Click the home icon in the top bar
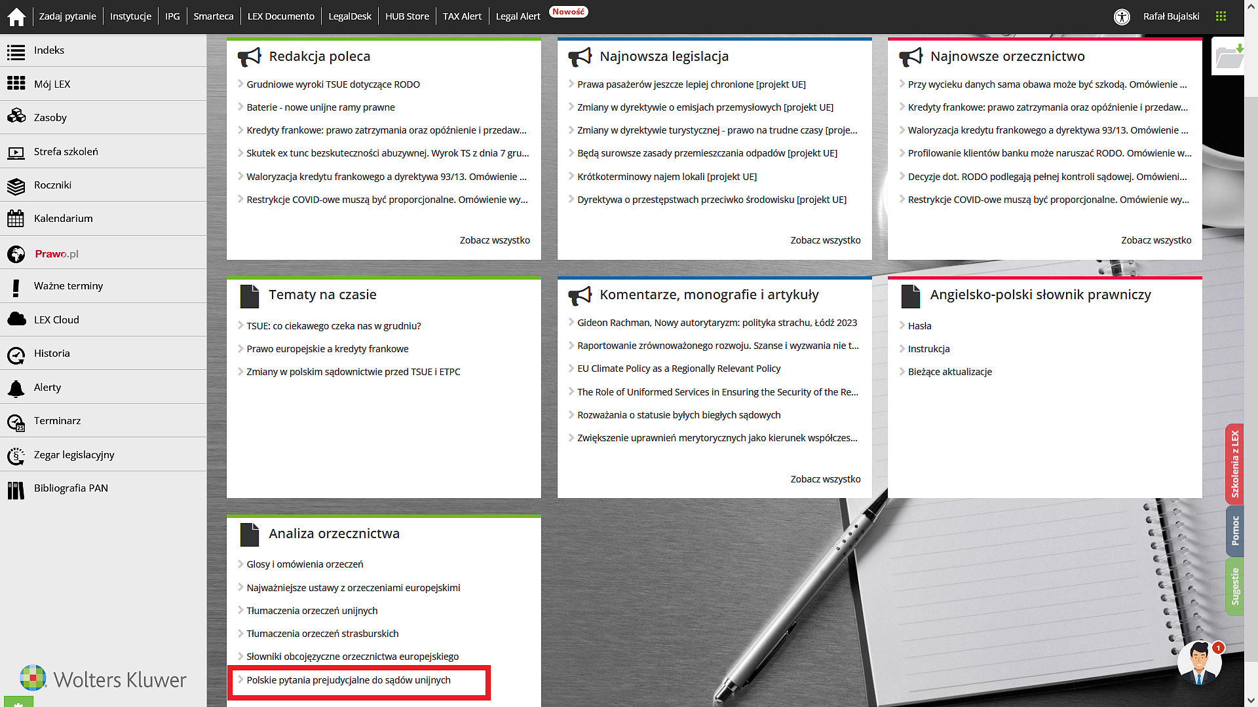This screenshot has width=1258, height=707. (16, 16)
